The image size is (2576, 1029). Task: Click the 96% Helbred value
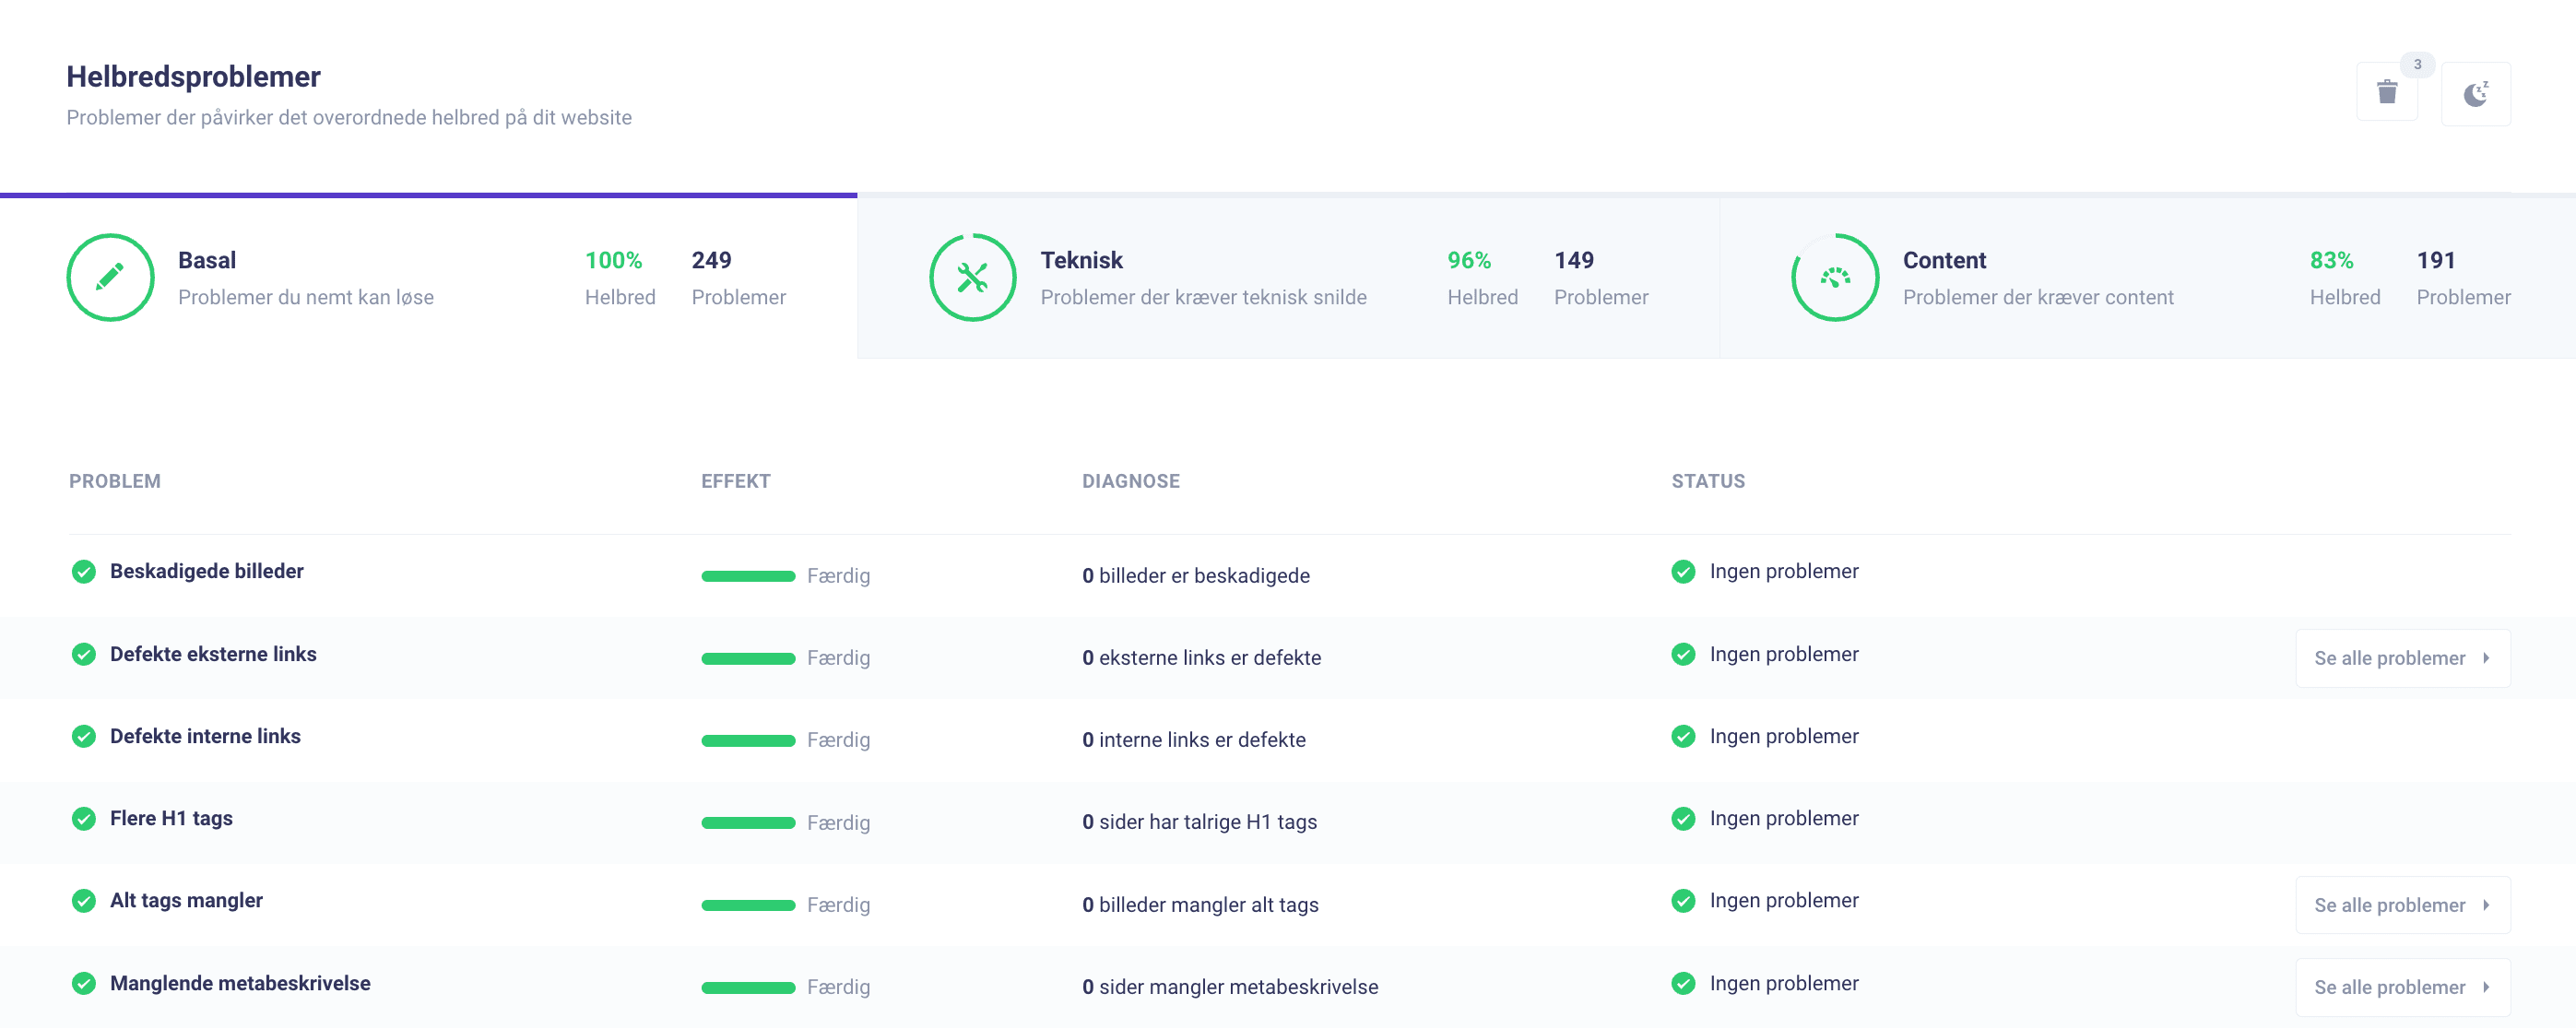pos(1469,260)
